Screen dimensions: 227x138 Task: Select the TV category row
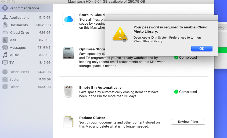(27, 62)
